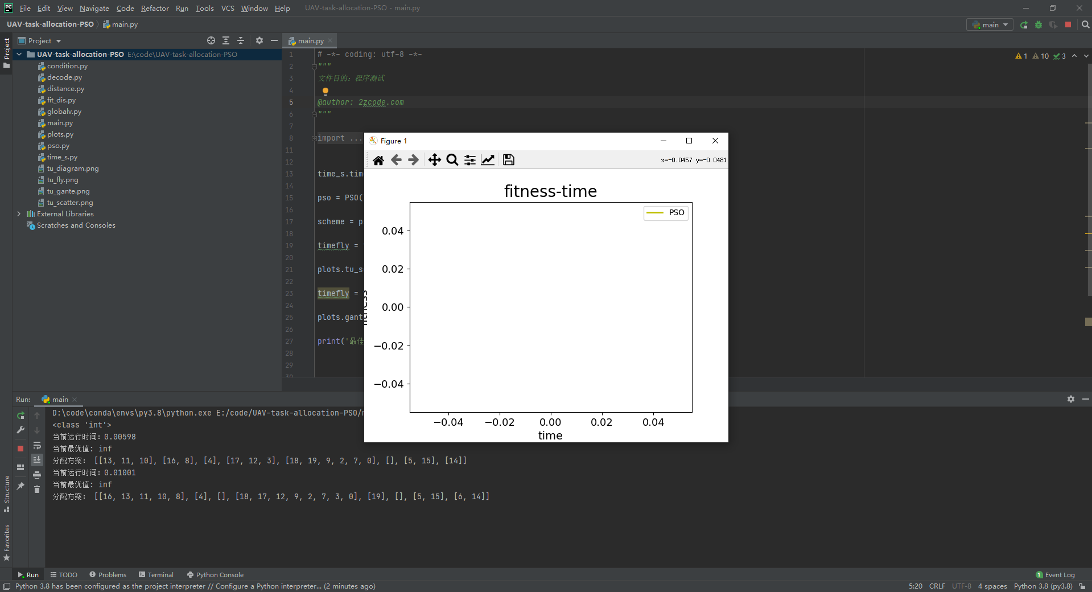Open the Refactor menu

coord(155,8)
